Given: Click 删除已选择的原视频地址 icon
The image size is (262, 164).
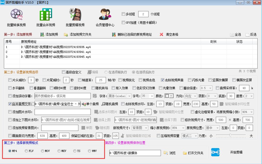Looking at the screenshot, I should pyautogui.click(x=114, y=35).
